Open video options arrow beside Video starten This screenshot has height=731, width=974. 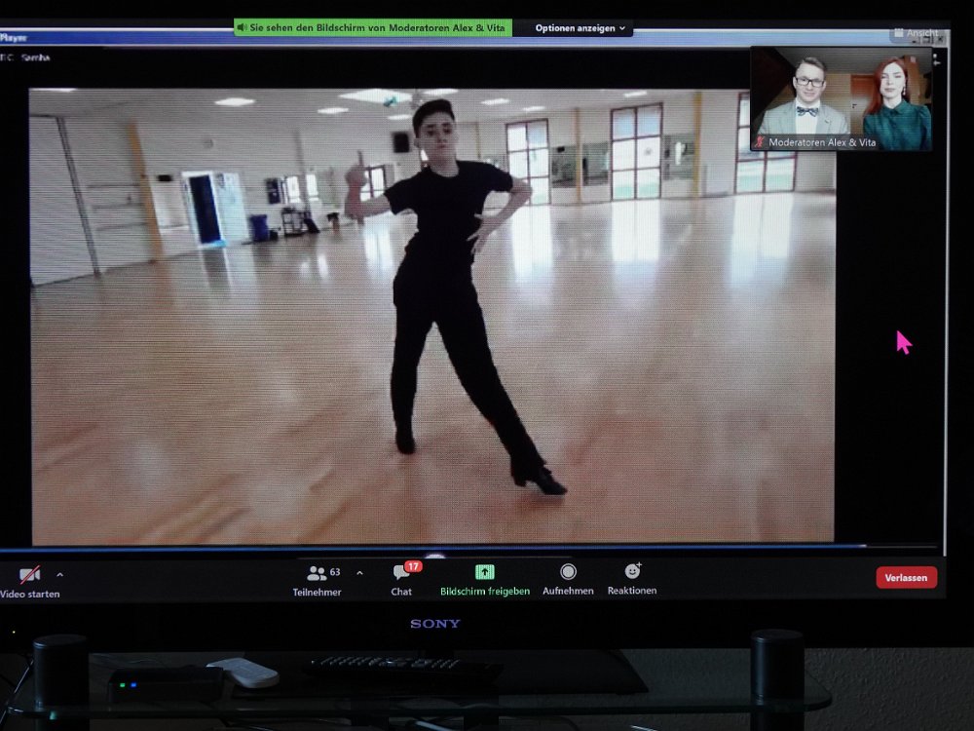(x=59, y=575)
